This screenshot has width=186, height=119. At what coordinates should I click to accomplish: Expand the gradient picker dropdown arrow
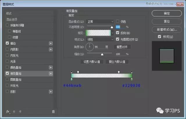coord(113,33)
